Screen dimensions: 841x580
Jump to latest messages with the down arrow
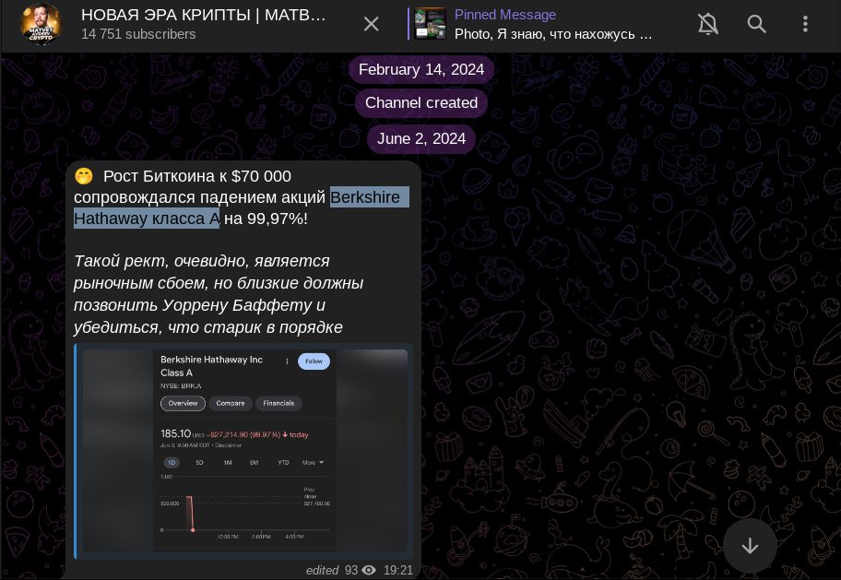(x=750, y=546)
